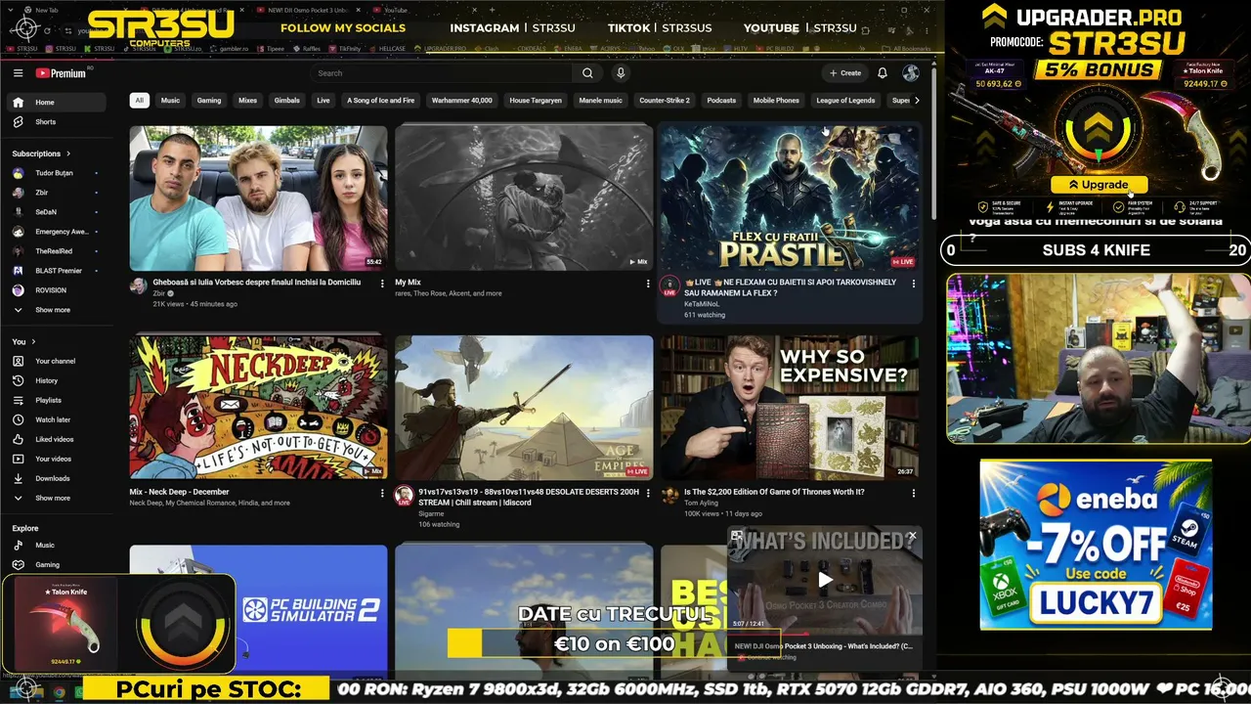The width and height of the screenshot is (1251, 704).
Task: Open Watch later list
Action: coord(56,419)
